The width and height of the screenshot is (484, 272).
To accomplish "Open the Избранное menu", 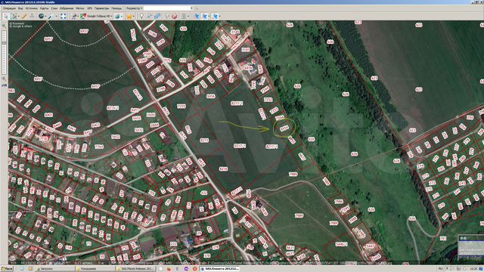I will (67, 8).
